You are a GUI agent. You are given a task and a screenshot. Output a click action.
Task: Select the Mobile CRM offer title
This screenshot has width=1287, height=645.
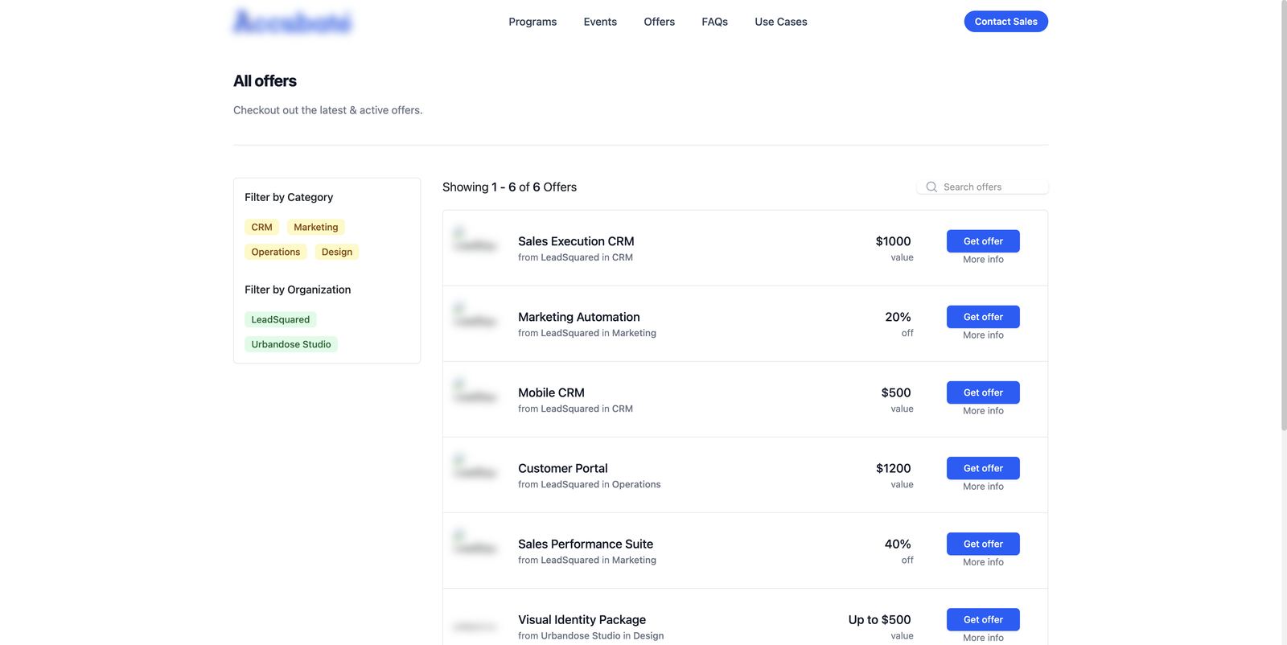[x=551, y=392]
